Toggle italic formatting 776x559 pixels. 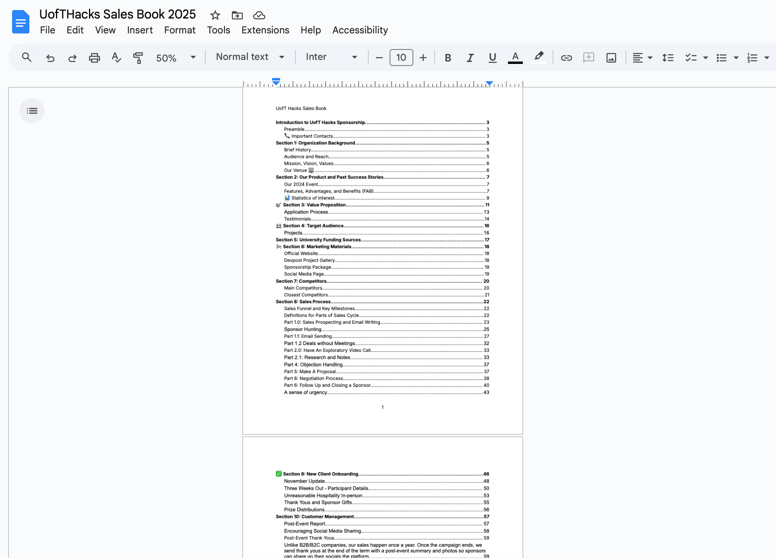coord(470,58)
